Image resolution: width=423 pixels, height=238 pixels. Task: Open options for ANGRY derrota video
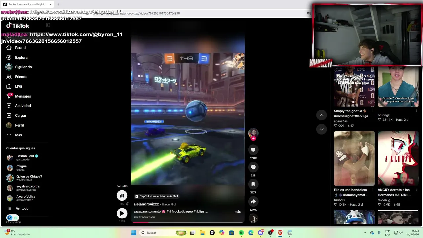[x=417, y=190]
